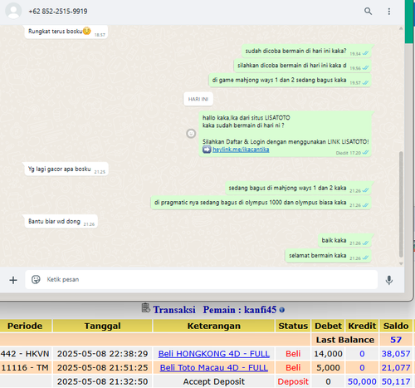
Task: Click the message 'Yg lagi gacor apa bosku'
Action: click(x=66, y=169)
